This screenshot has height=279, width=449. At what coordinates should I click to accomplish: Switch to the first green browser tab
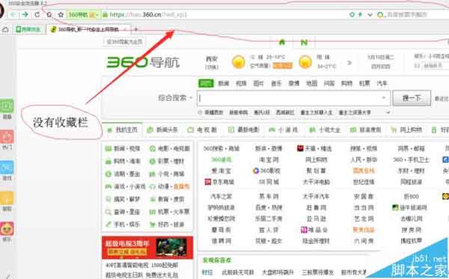point(28,29)
